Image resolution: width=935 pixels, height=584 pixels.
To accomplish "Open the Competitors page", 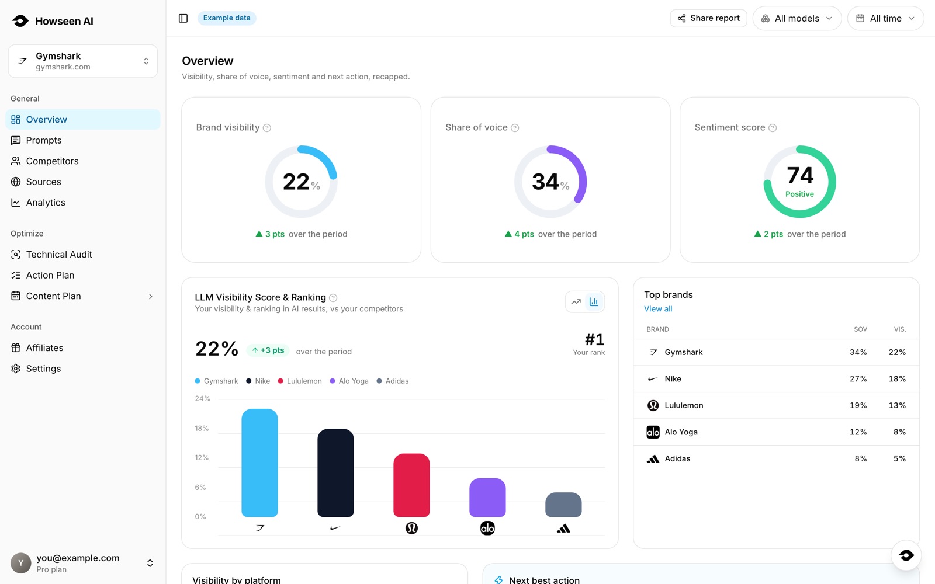I will pyautogui.click(x=83, y=161).
